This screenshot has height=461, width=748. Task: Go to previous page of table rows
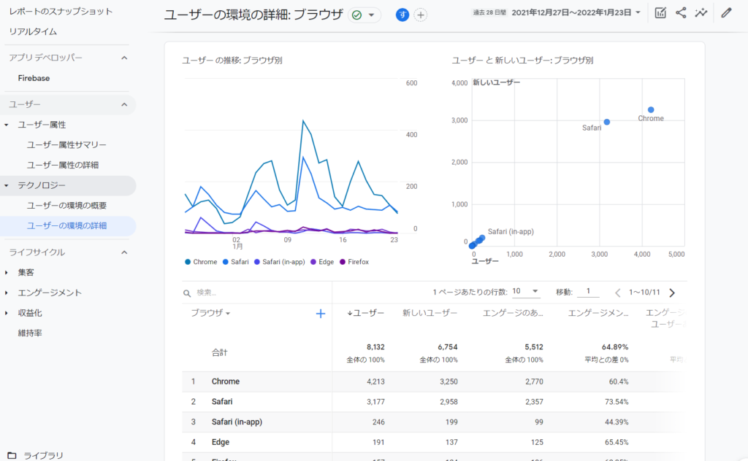tap(618, 293)
